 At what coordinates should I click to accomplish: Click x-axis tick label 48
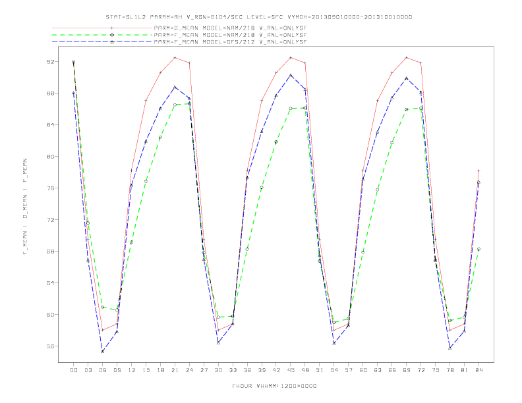[305, 370]
